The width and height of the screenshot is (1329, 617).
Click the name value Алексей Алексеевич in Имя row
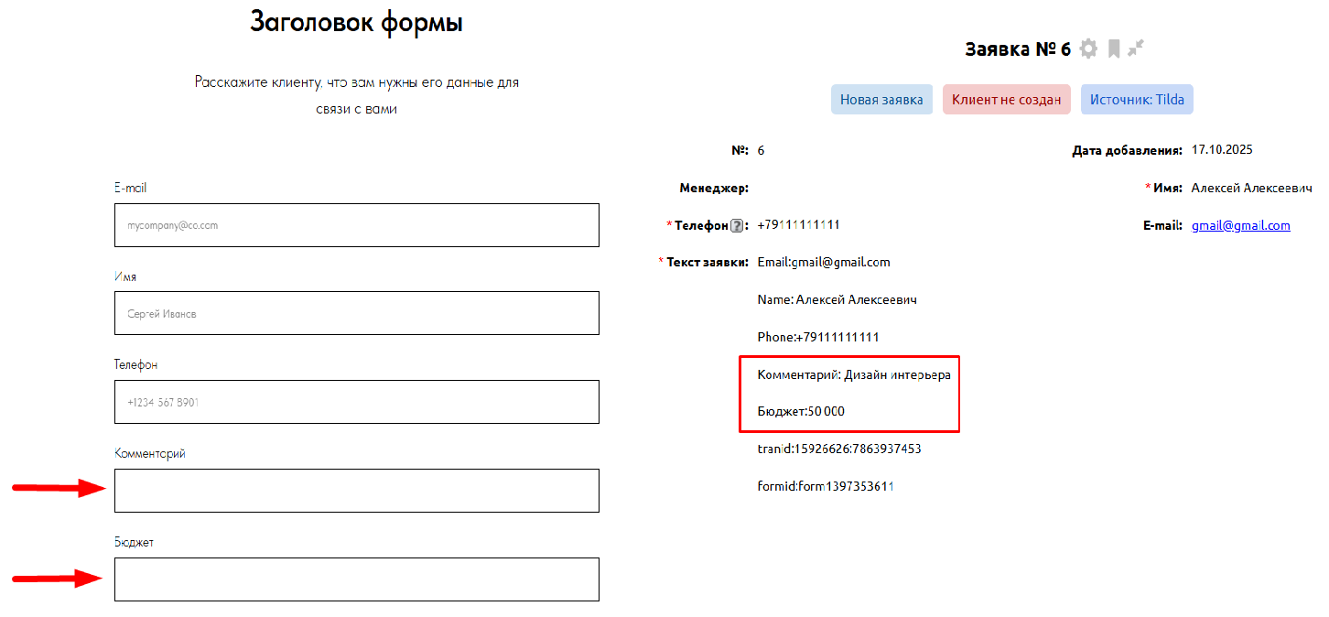pos(1251,188)
